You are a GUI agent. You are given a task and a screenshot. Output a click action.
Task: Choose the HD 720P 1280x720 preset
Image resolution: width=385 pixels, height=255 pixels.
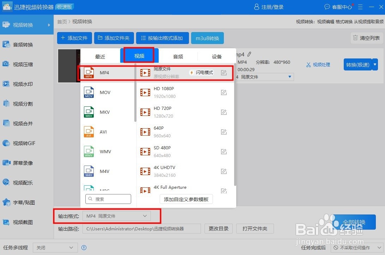185,112
